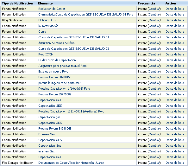The height and width of the screenshot is (166, 188).
Task: Open the Foro ICCH link
Action: 46,54
